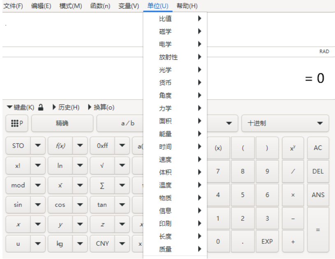Click in the expression entry field

click(x=73, y=30)
